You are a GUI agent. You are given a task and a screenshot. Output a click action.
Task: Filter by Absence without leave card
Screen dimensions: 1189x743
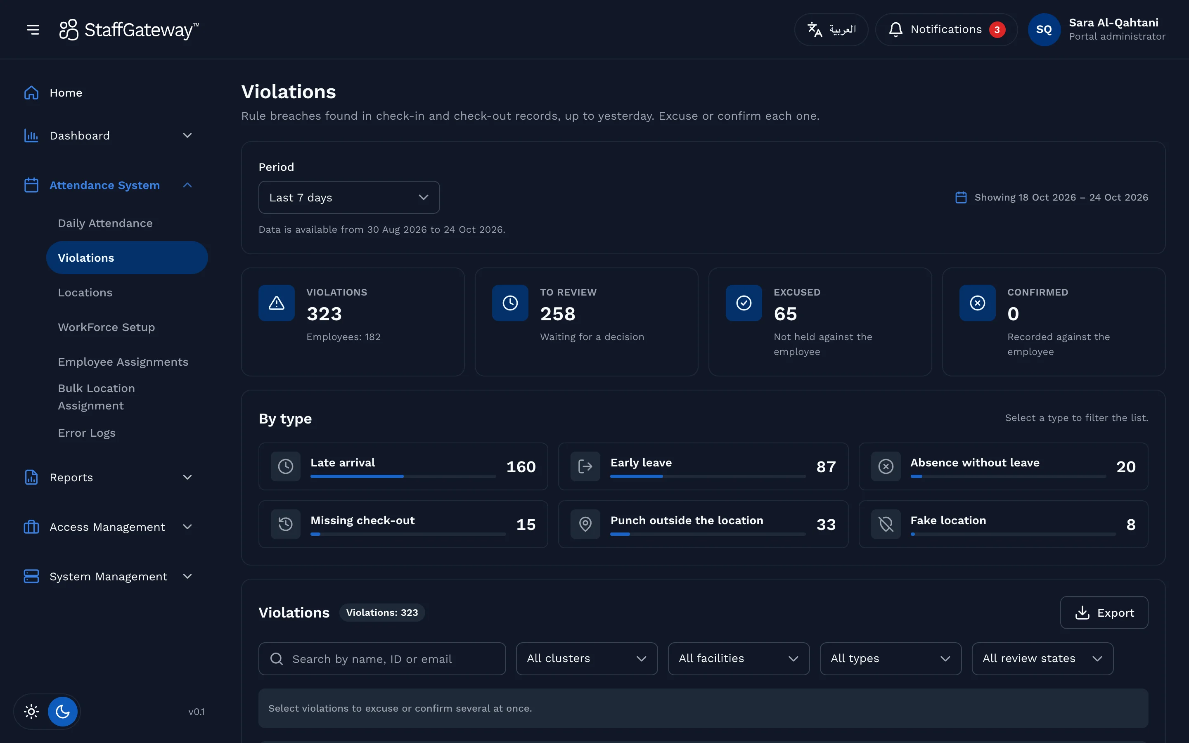coord(1003,466)
